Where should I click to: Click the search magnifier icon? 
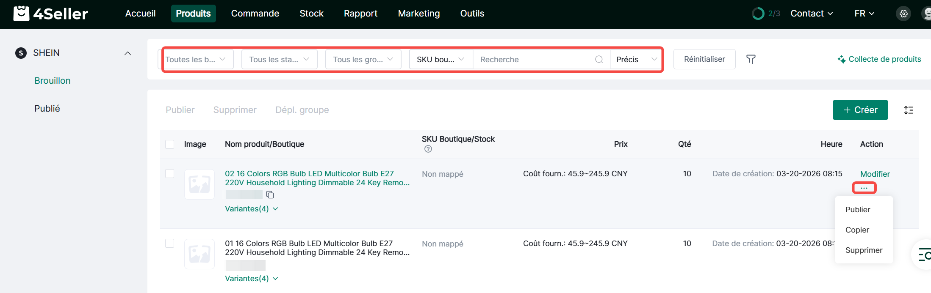599,59
